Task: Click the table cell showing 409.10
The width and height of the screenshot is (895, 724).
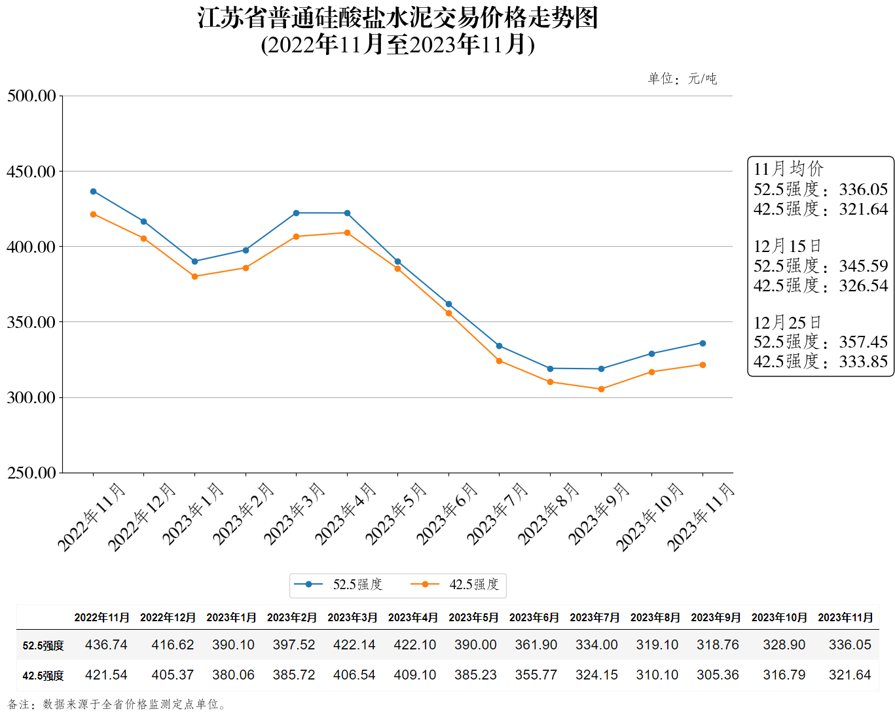Action: click(x=414, y=675)
